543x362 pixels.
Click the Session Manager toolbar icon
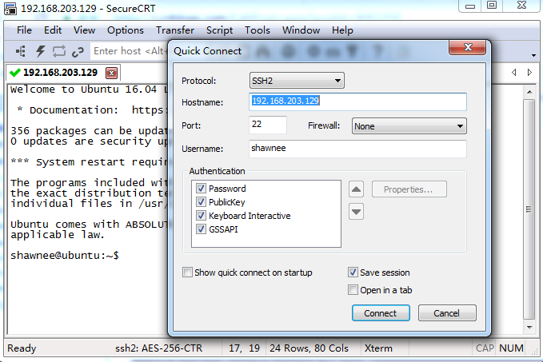pos(21,51)
